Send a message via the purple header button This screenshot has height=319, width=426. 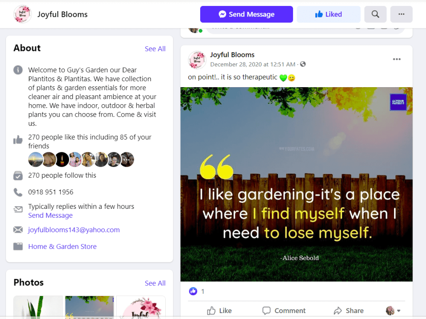246,14
